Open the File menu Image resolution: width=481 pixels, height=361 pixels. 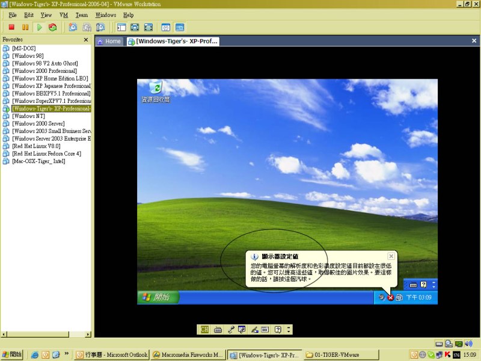[x=13, y=15]
